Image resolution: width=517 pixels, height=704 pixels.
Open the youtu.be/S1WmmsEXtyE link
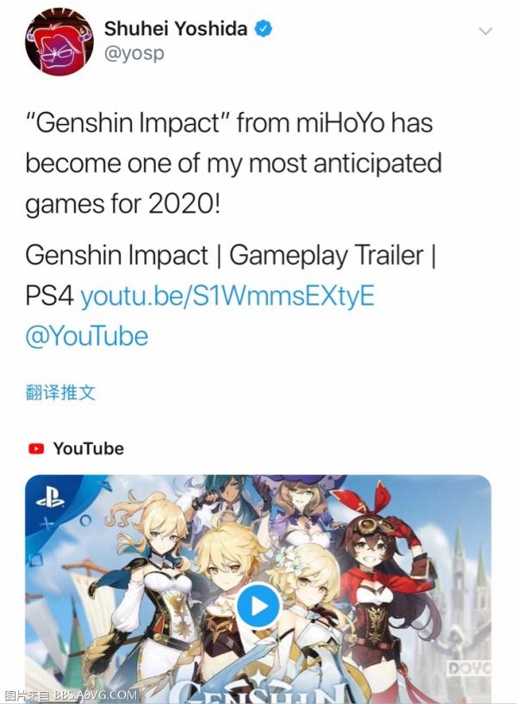tap(227, 296)
